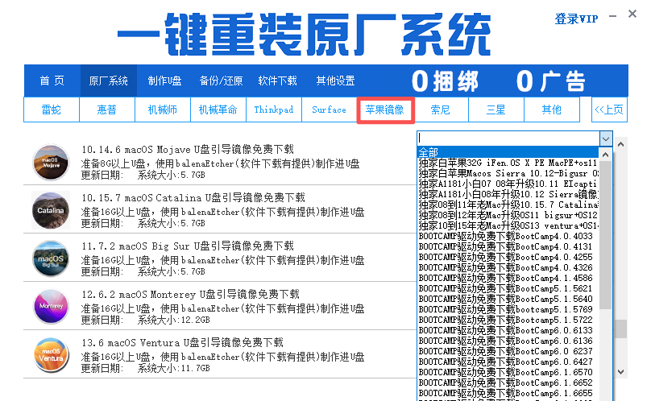
Task: Choose BootCamp4.0.4033 driver in list
Action: pyautogui.click(x=508, y=236)
